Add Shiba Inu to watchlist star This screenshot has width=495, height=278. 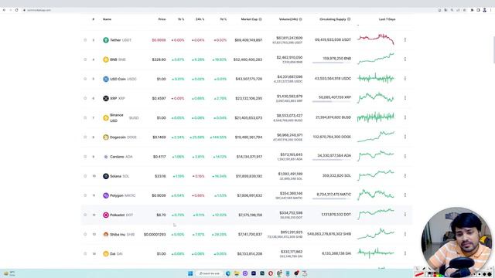(85, 235)
